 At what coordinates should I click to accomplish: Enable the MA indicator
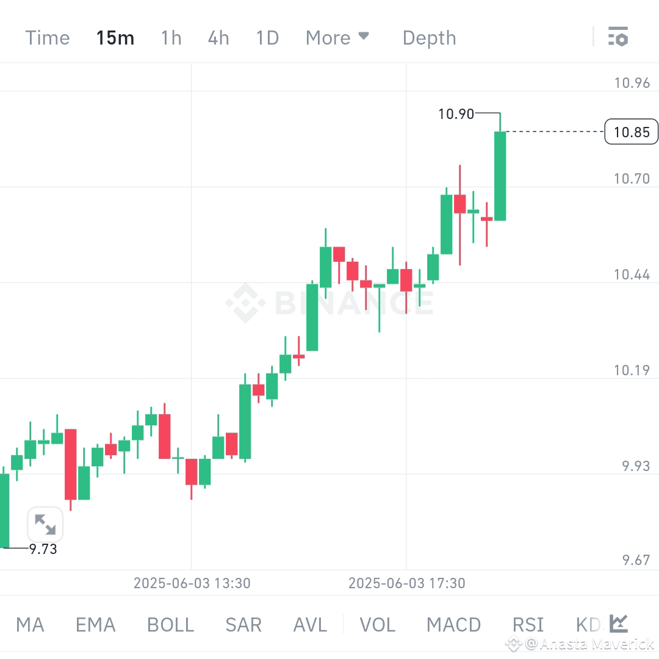(x=30, y=624)
